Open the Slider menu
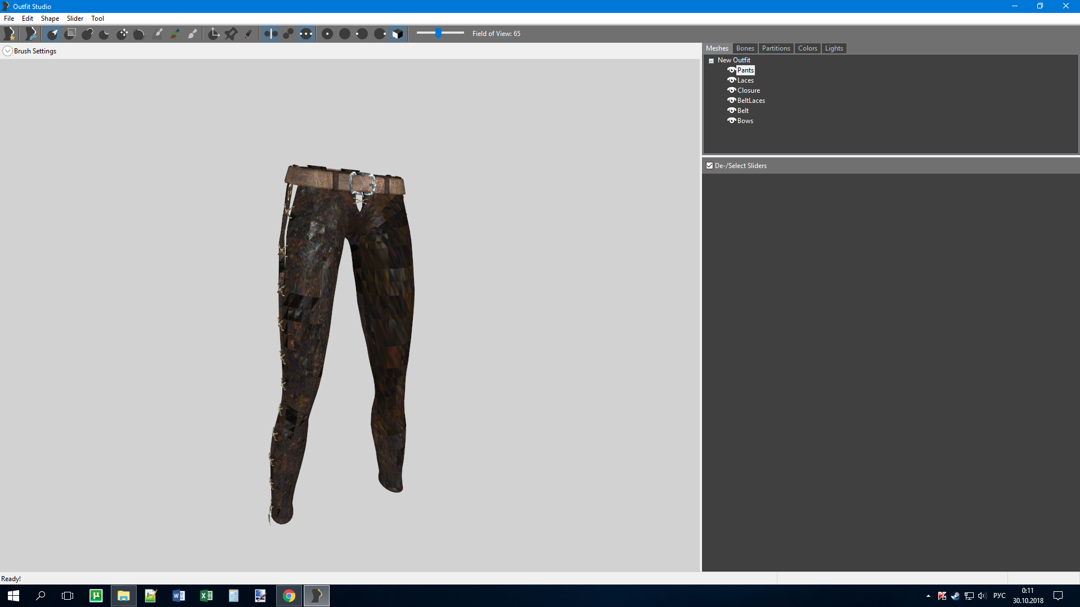This screenshot has height=607, width=1080. click(75, 19)
